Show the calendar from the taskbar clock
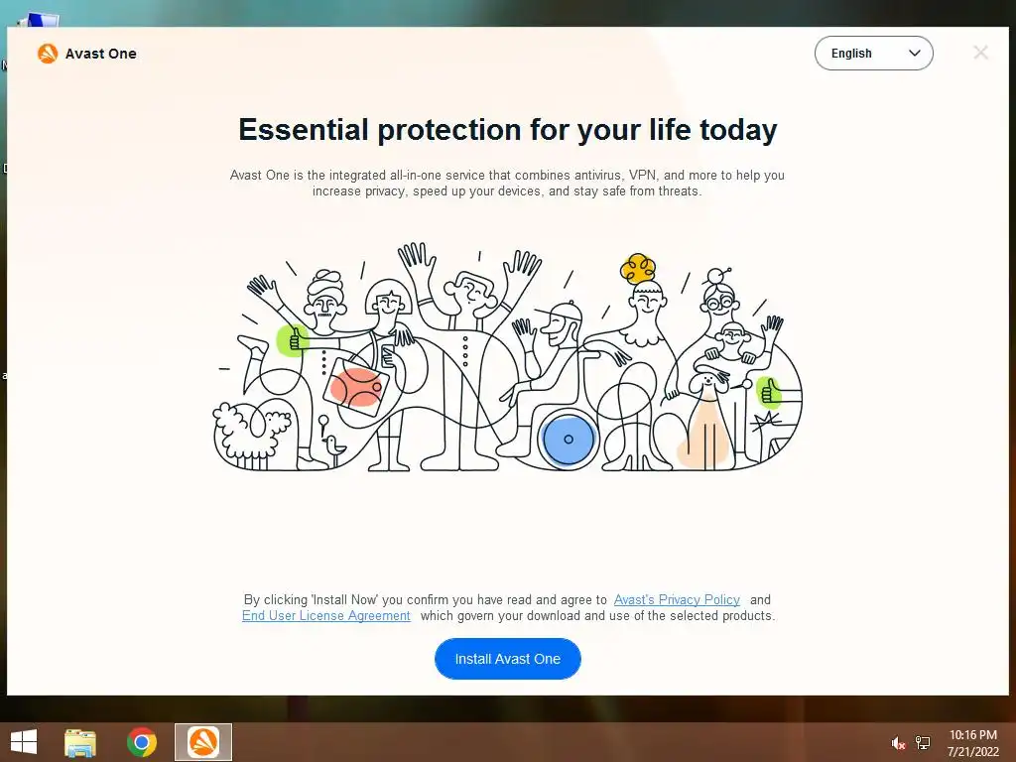1016x762 pixels. [972, 743]
